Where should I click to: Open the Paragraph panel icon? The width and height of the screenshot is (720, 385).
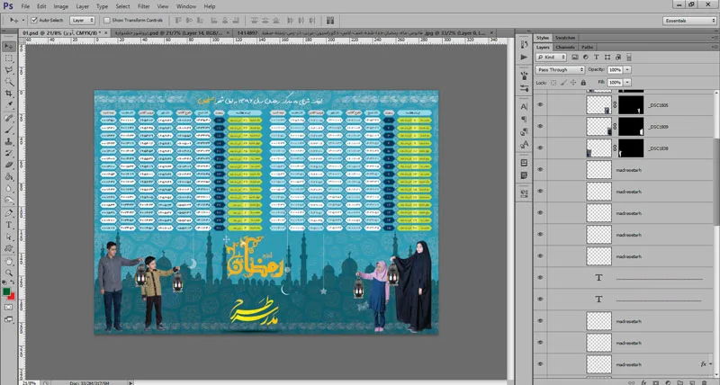524,120
